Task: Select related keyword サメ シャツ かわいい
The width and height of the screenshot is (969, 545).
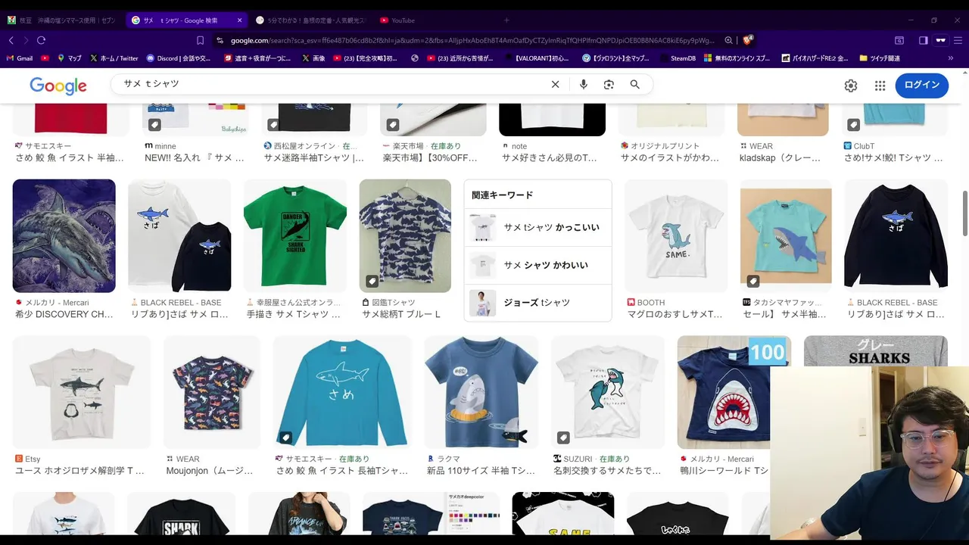Action: point(537,265)
